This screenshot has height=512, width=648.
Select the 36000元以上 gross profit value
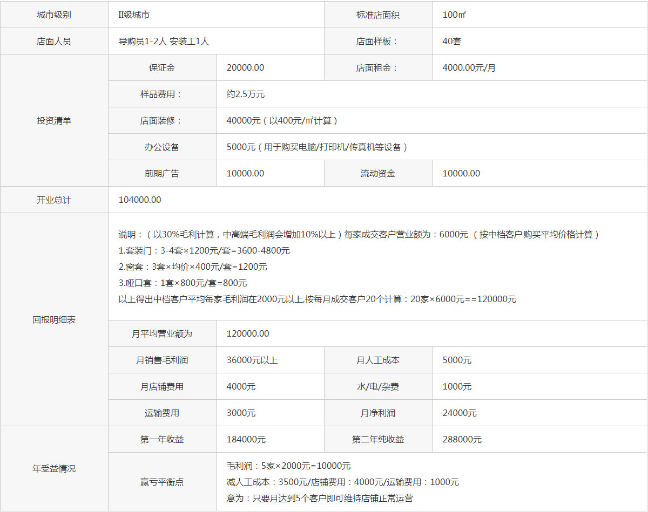click(x=252, y=360)
